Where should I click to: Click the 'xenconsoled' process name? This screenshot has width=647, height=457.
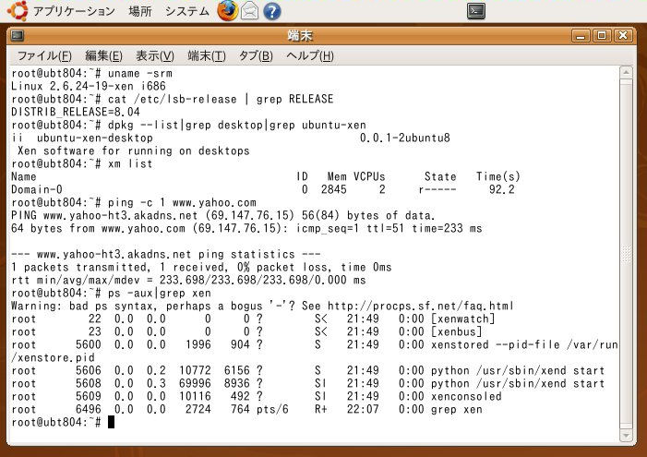point(466,396)
